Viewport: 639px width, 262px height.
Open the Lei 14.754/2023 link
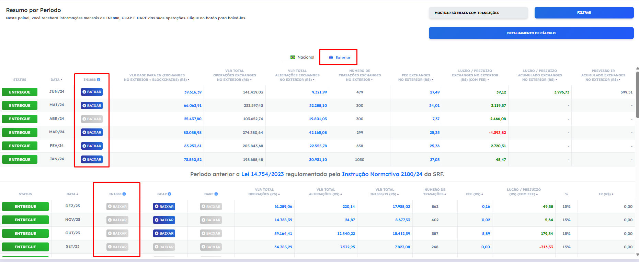coord(262,174)
